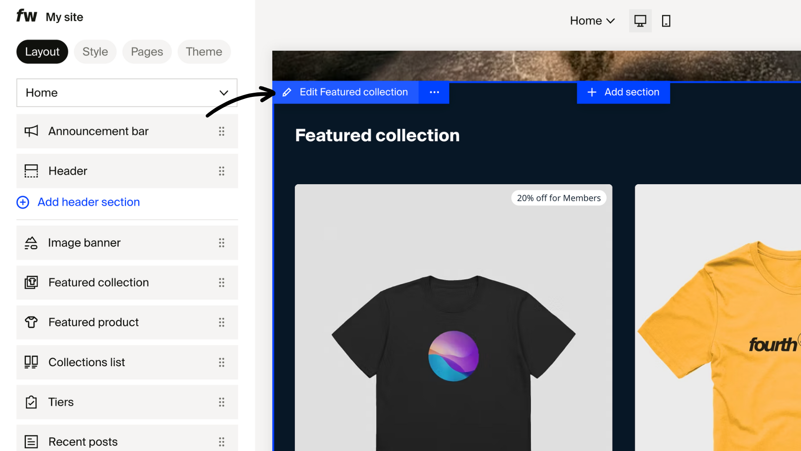Select the Pages tab
801x451 pixels.
pyautogui.click(x=147, y=51)
